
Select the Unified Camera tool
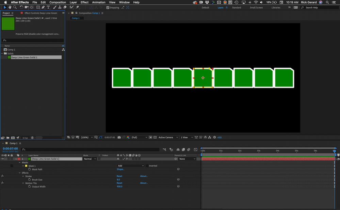pyautogui.click(x=27, y=7)
